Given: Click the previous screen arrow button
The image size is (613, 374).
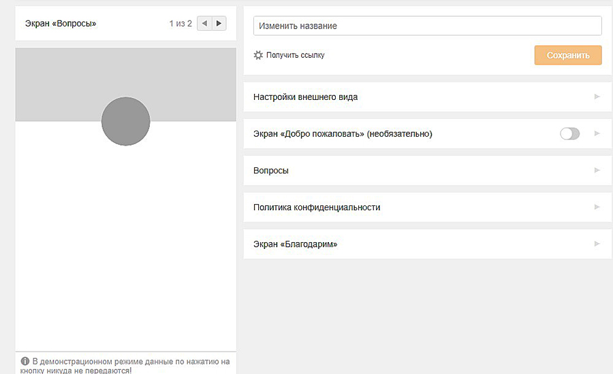Looking at the screenshot, I should (x=204, y=23).
